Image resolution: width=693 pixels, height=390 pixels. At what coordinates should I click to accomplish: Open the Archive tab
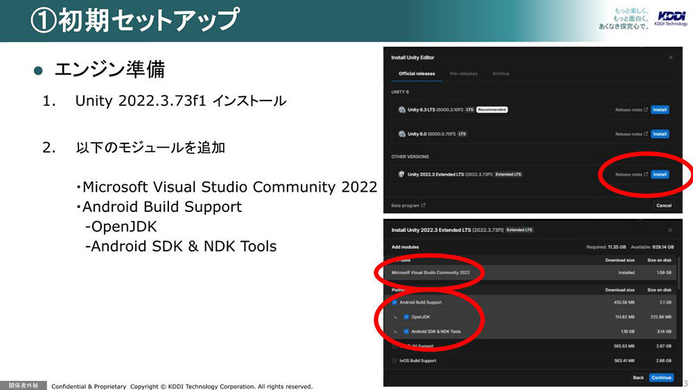[500, 73]
